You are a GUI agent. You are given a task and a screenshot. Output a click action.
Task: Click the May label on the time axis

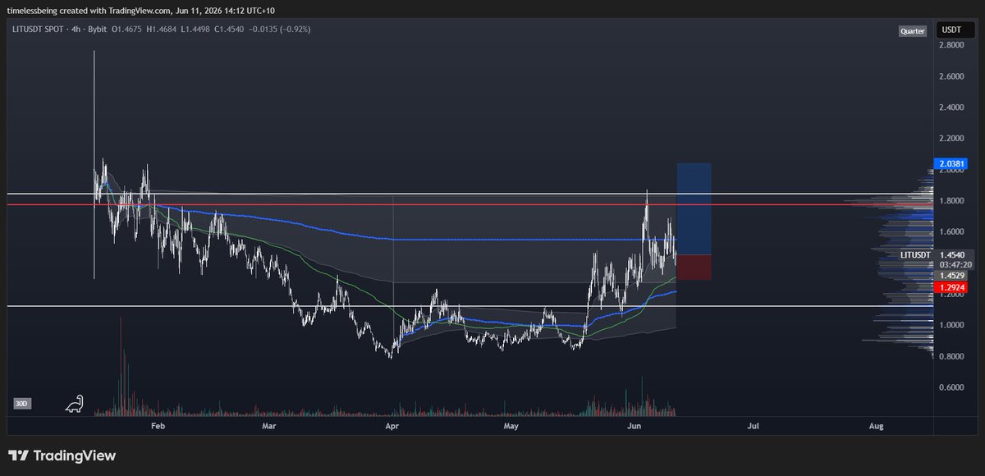click(511, 427)
